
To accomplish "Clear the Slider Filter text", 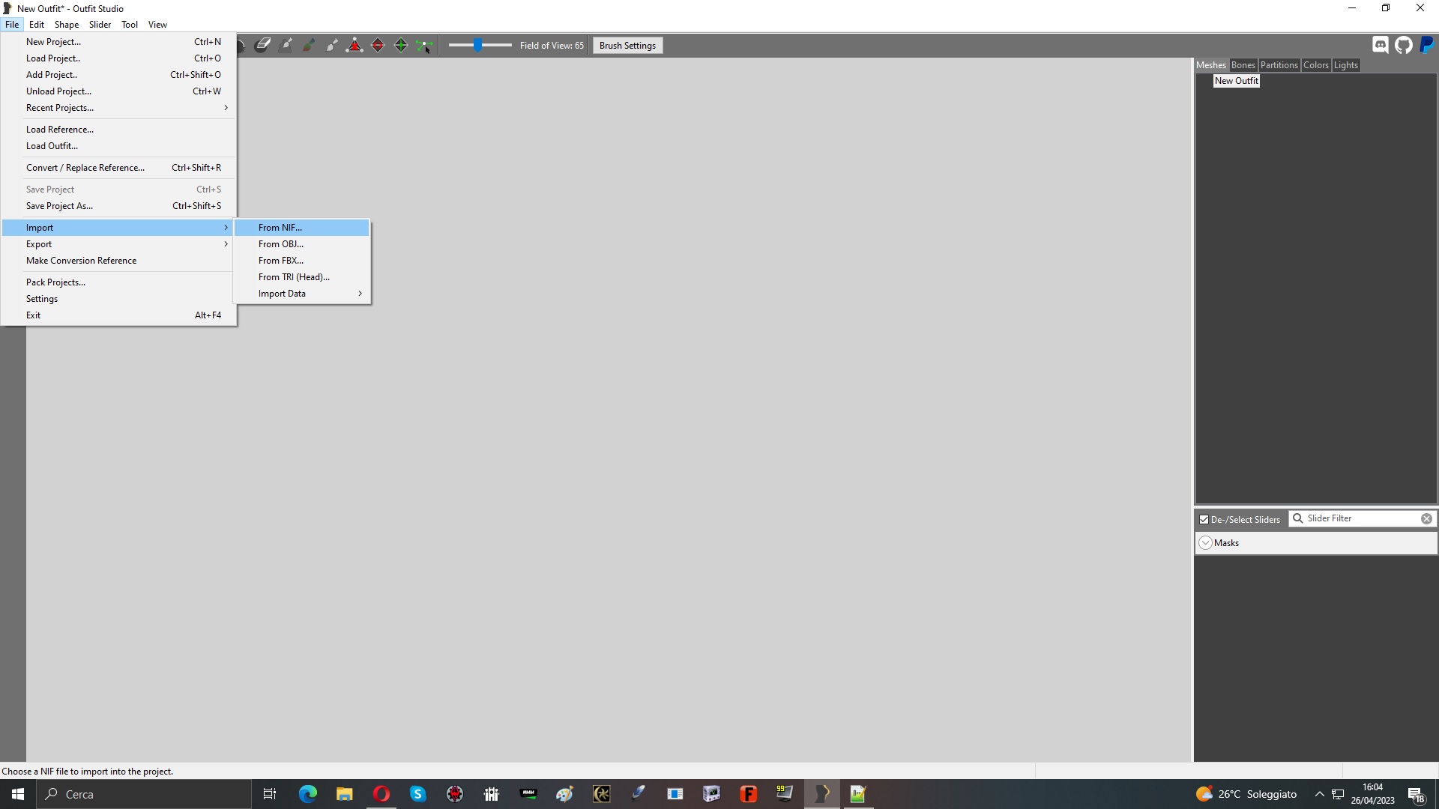I will 1426,518.
